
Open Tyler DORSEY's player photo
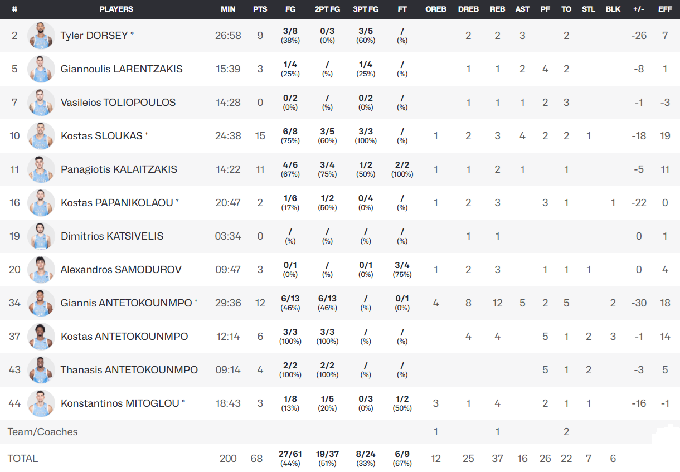tap(41, 36)
